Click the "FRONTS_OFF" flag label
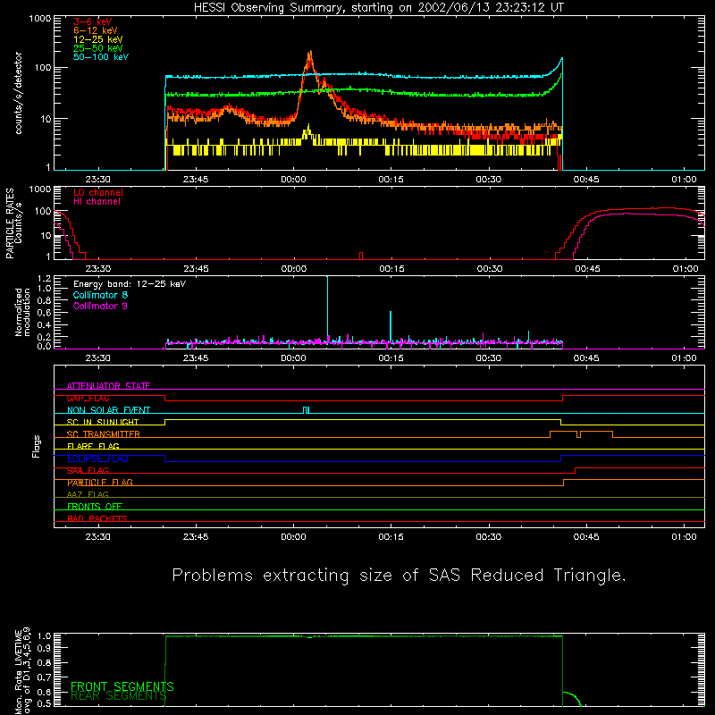Image resolution: width=715 pixels, height=715 pixels. (95, 507)
